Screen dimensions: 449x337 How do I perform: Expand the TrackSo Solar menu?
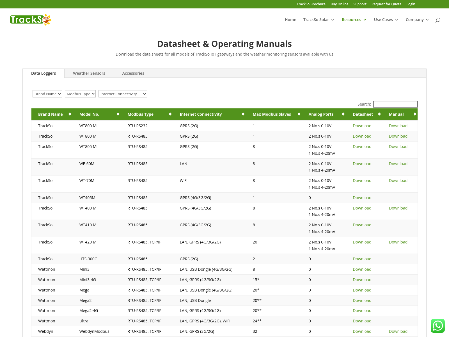[319, 20]
